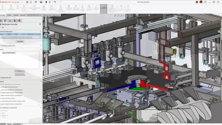Switch to the Assembly ribbon tab
The width and height of the screenshot is (222, 125).
2,15
